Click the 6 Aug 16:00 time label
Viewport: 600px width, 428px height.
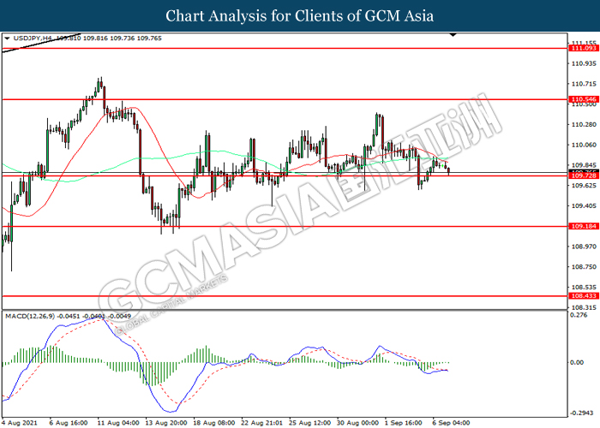(69, 423)
